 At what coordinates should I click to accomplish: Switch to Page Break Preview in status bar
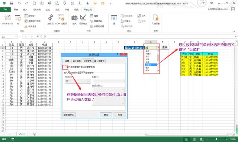click(202, 139)
